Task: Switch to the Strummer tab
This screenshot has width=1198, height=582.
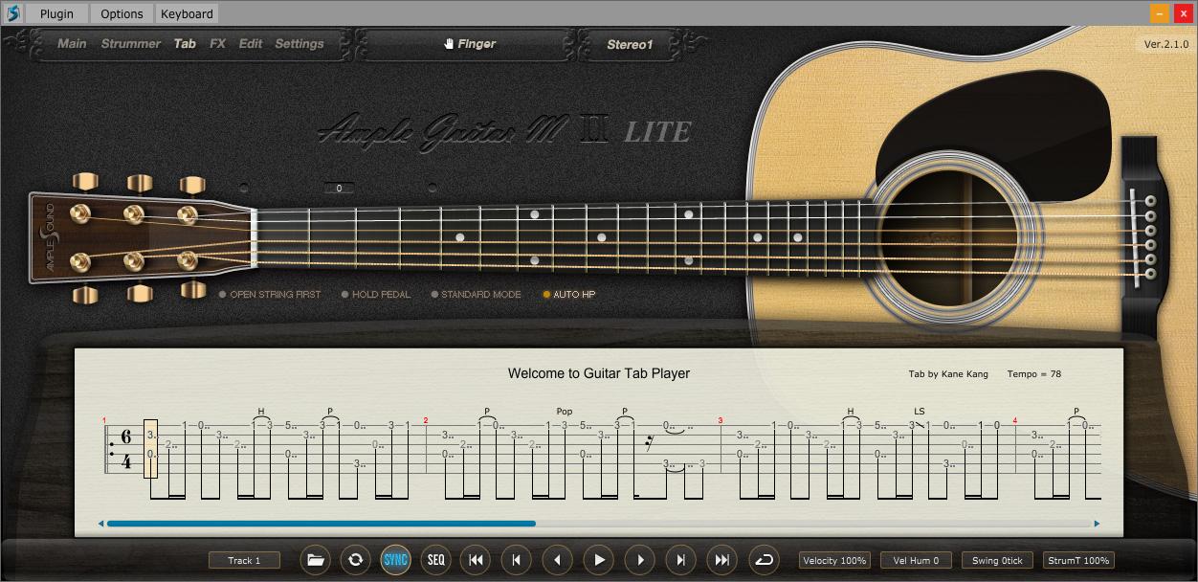Action: (x=130, y=43)
